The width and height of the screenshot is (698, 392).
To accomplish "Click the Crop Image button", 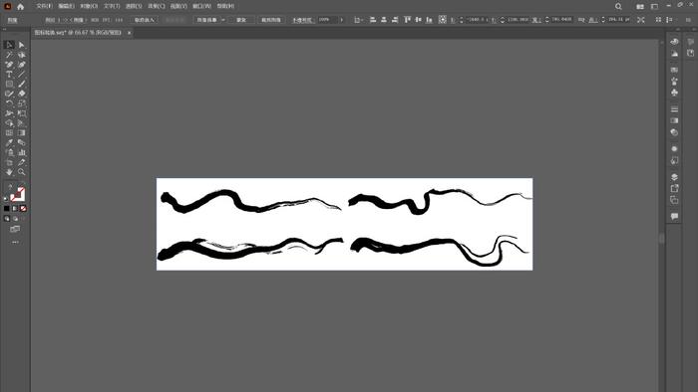I will 270,20.
